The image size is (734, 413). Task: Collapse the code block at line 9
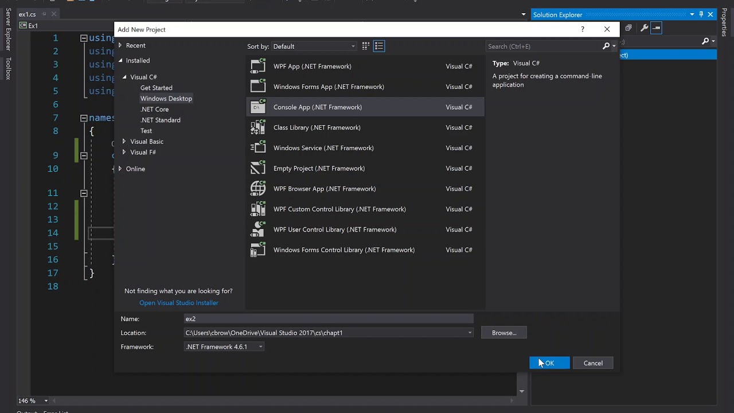click(x=84, y=155)
